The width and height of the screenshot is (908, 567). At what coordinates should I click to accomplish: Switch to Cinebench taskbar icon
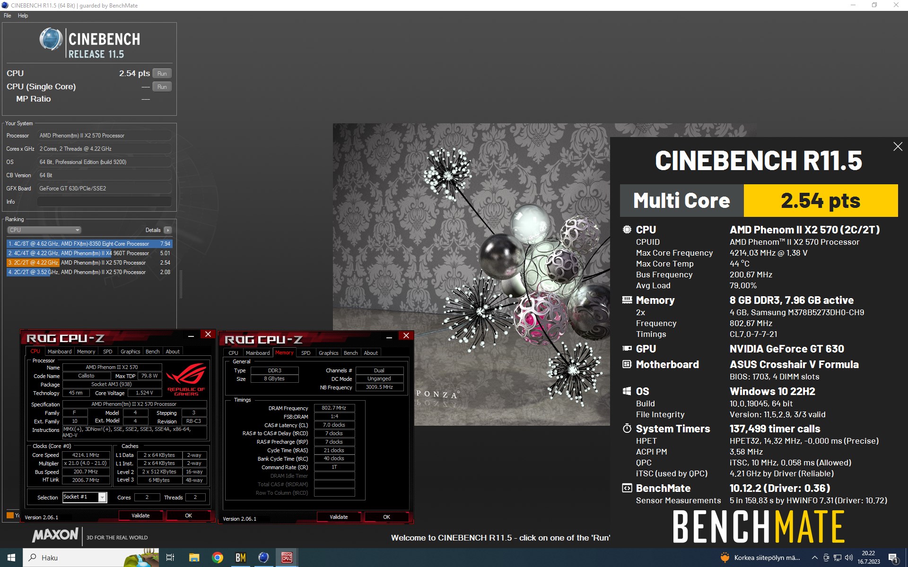pyautogui.click(x=263, y=558)
